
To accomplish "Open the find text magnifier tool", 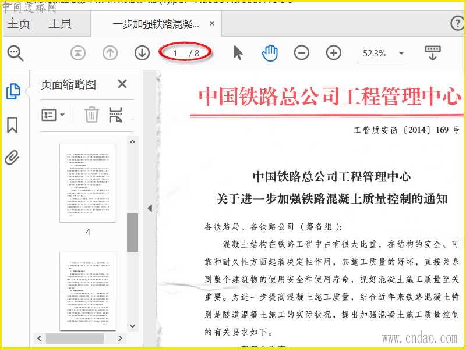I will click(15, 53).
